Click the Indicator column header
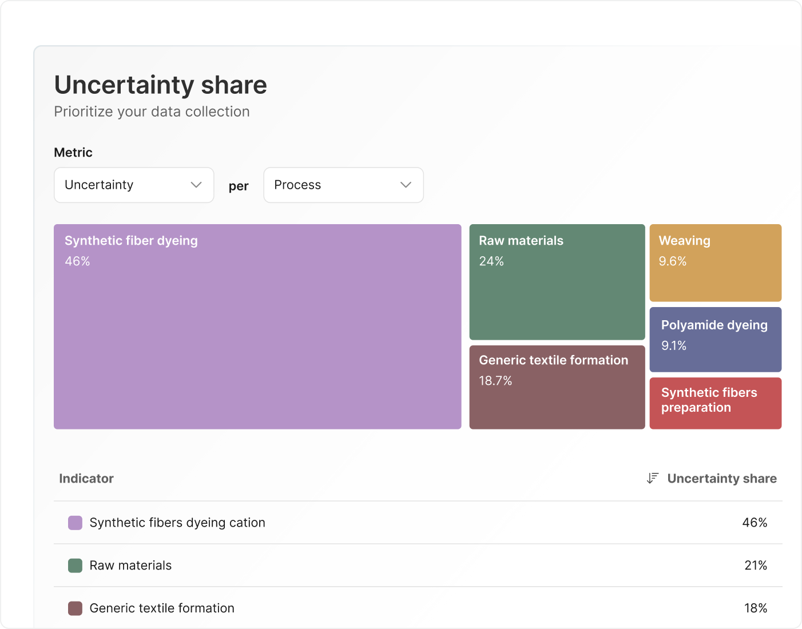The image size is (802, 629). tap(86, 479)
